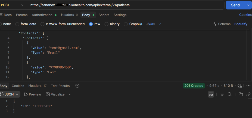Copy response link icon
The width and height of the screenshot is (252, 118).
tap(248, 94)
